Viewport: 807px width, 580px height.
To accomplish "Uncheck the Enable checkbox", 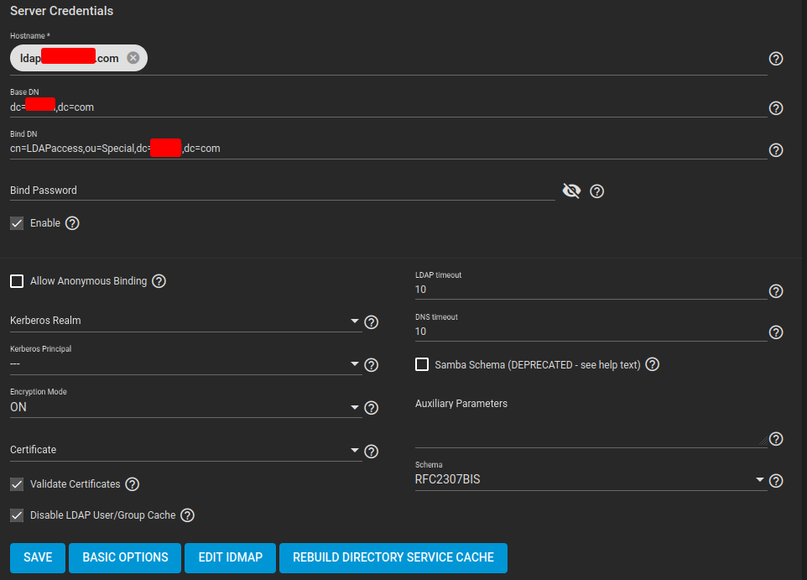I will 17,223.
